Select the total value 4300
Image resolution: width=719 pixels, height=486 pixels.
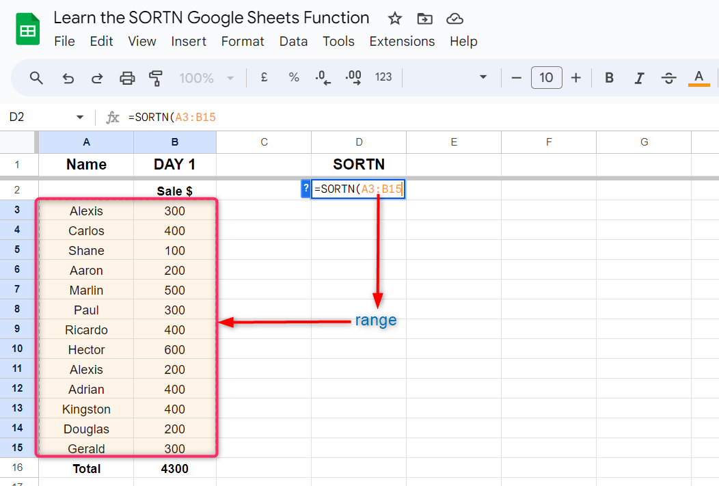pos(175,469)
